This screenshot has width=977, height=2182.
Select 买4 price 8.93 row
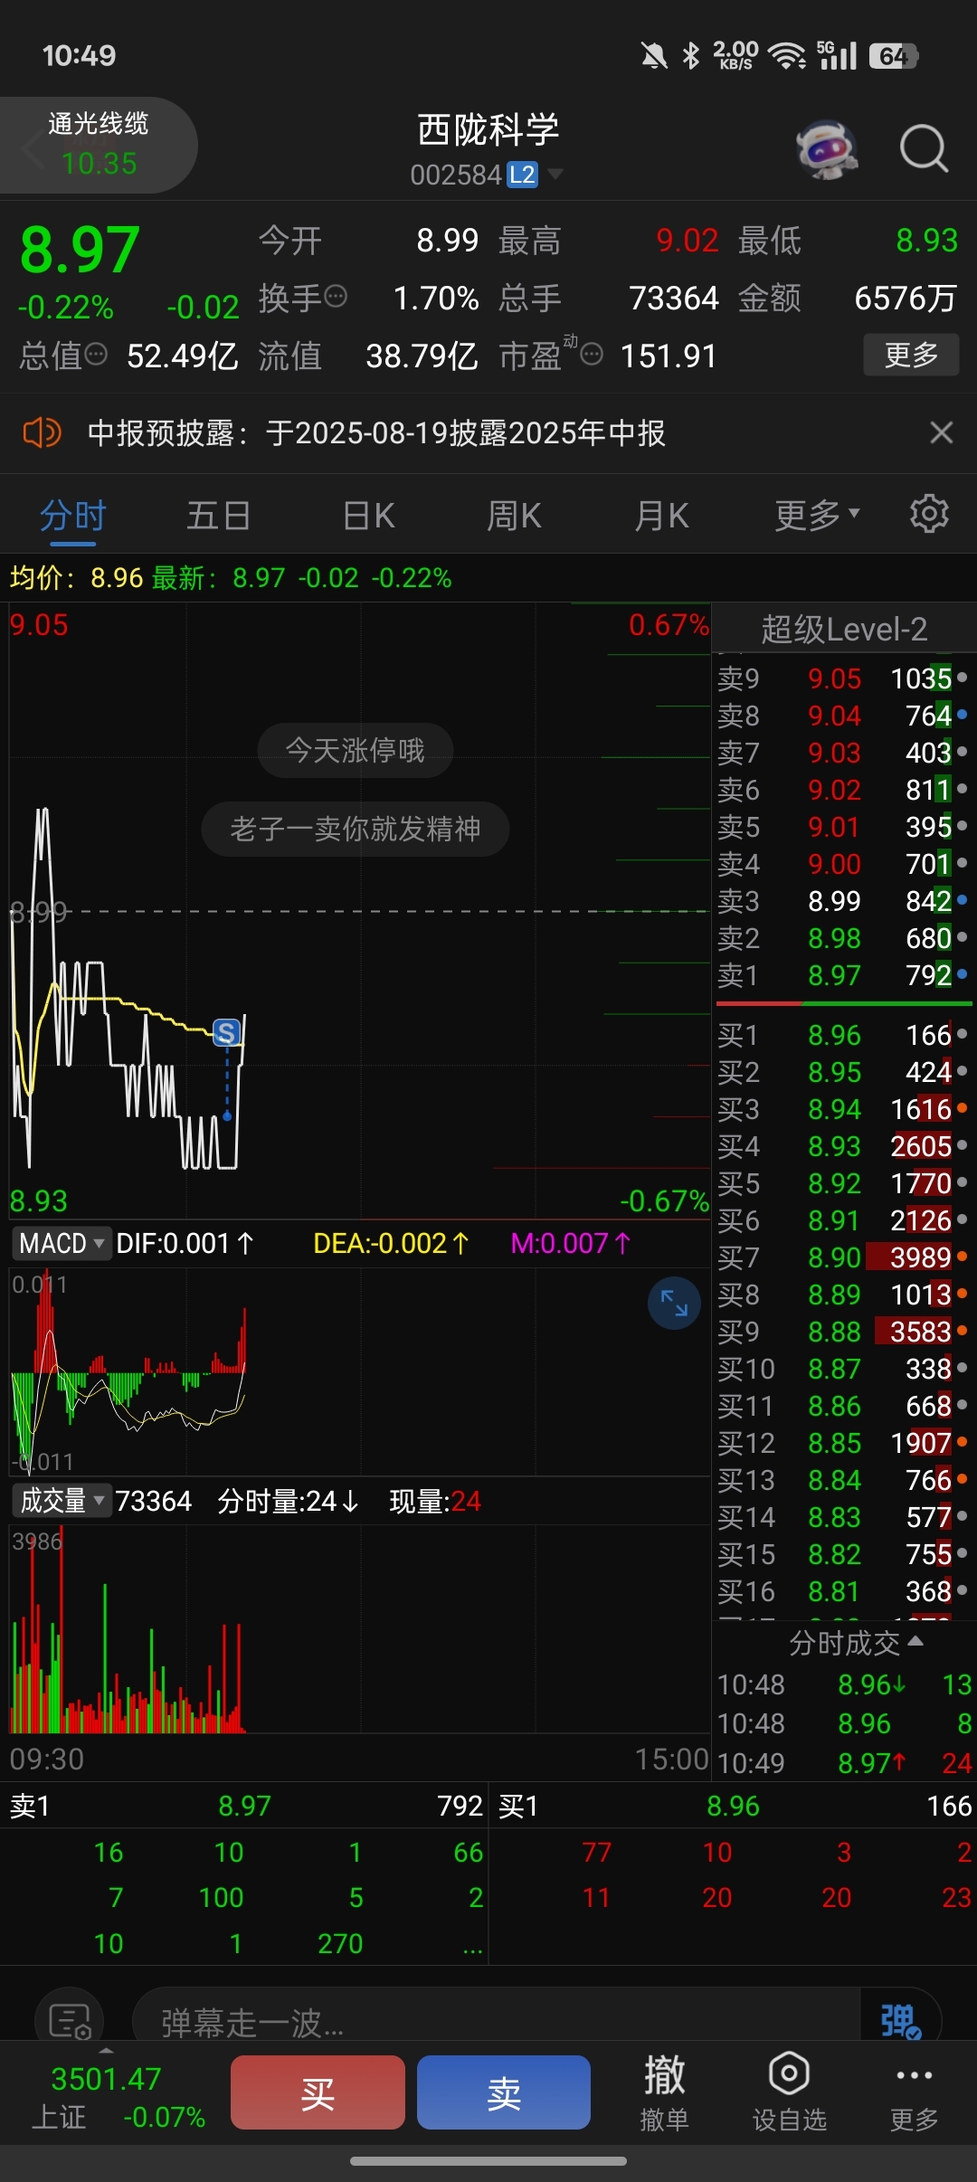(x=844, y=1146)
